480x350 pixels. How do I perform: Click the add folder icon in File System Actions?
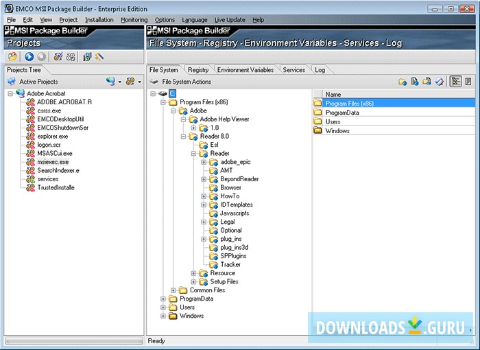[x=403, y=82]
